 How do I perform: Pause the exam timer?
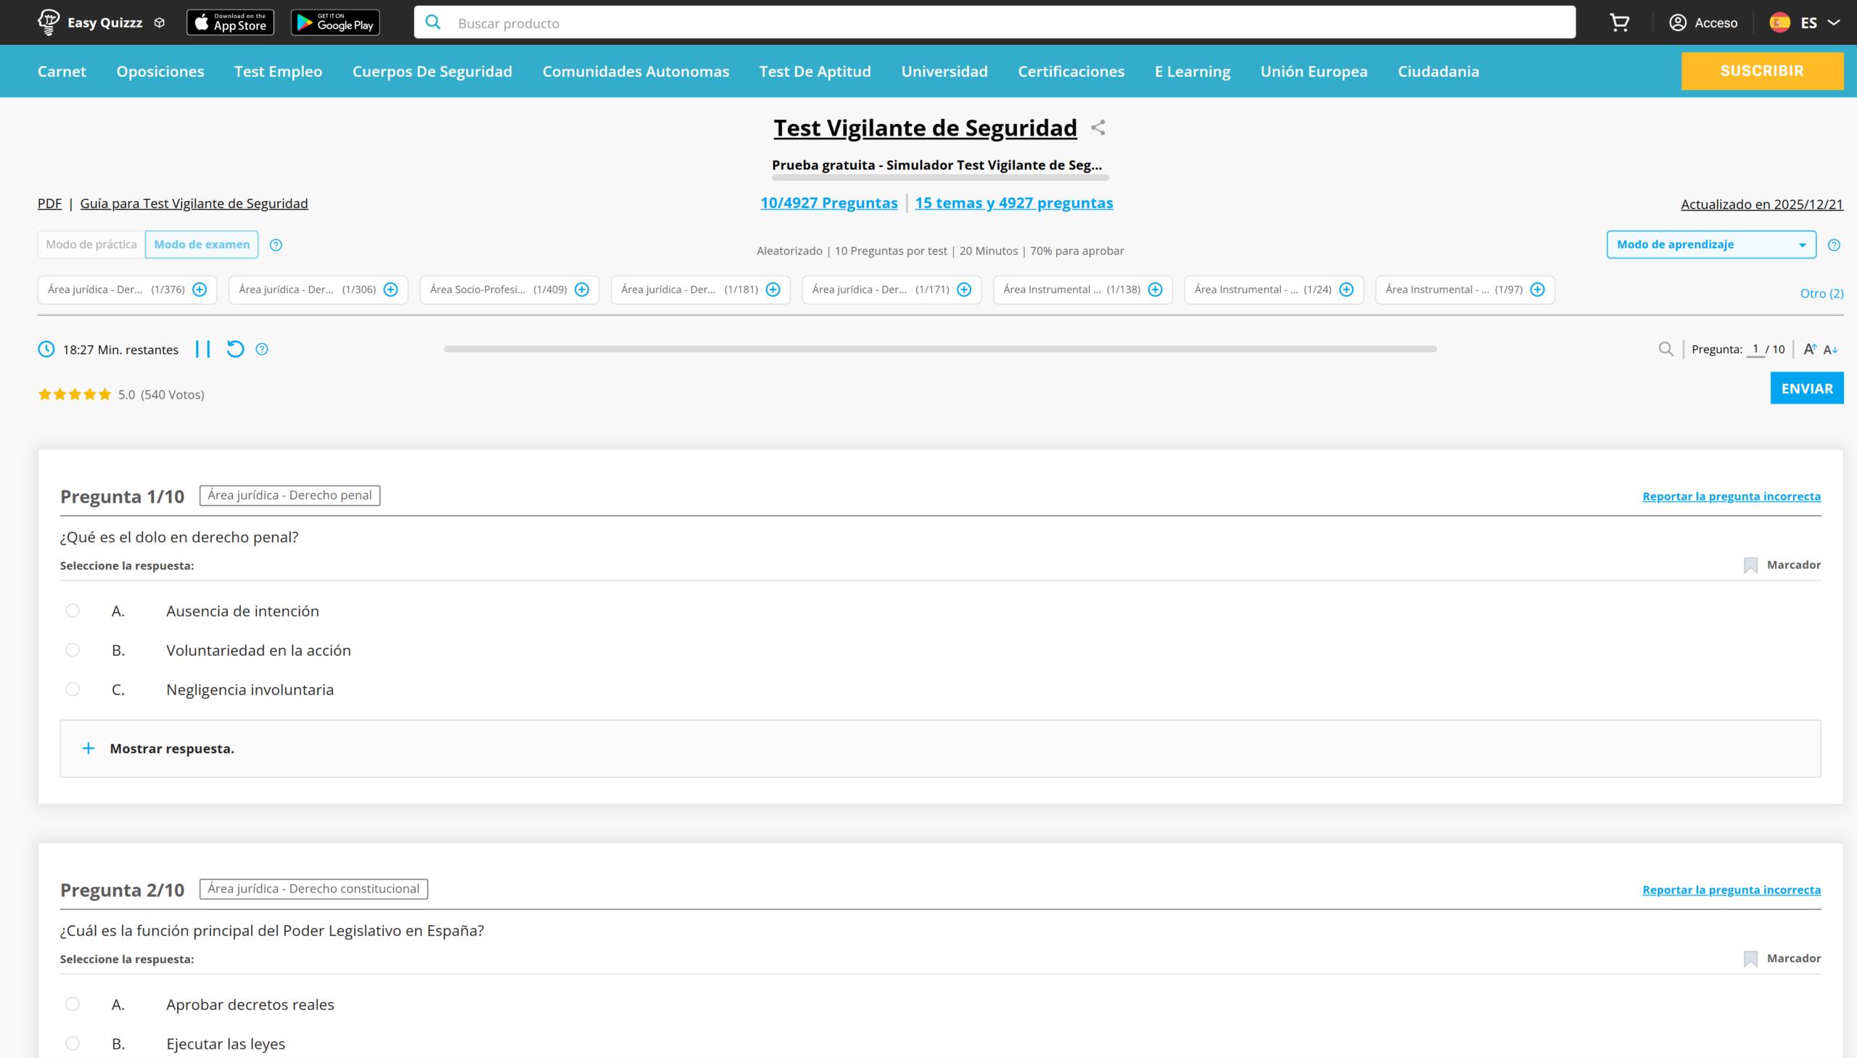point(202,350)
